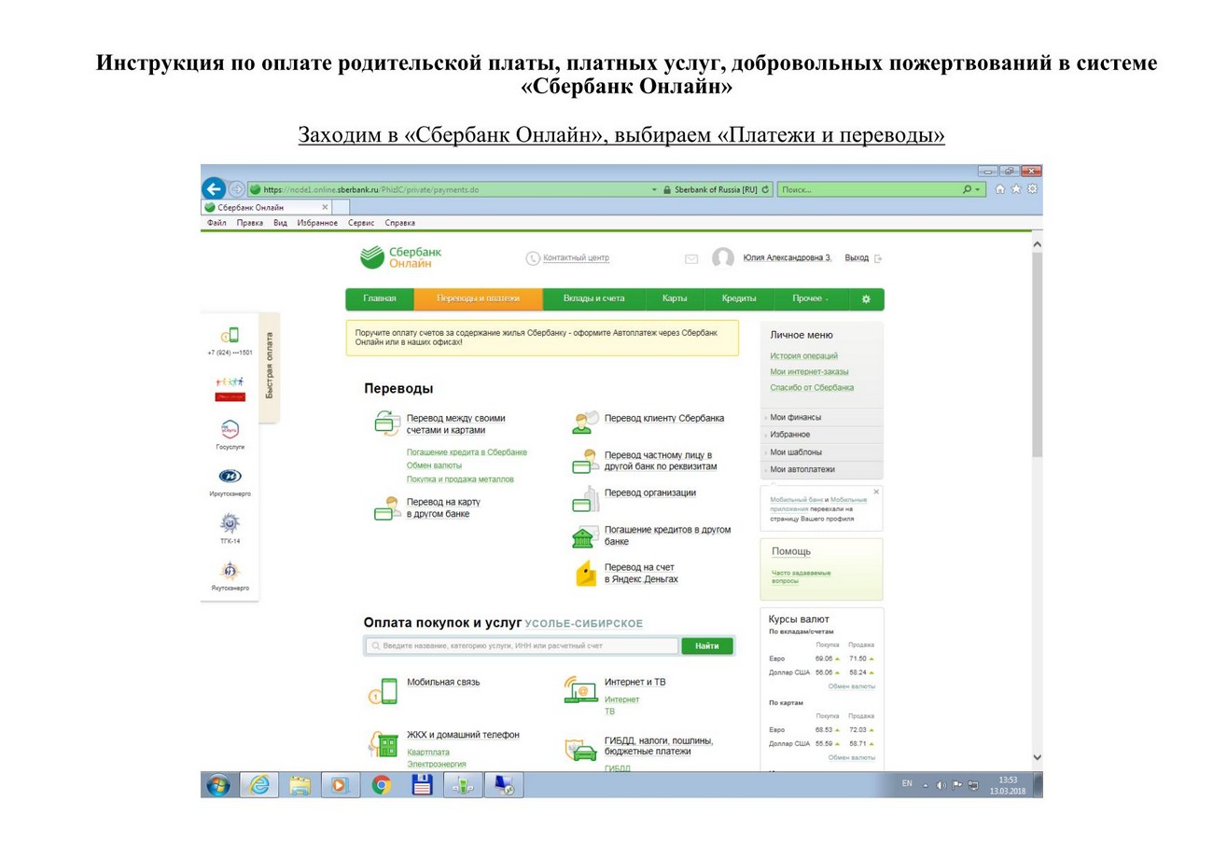Click the mobile phone quick payment icon
The image size is (1213, 858).
230,335
